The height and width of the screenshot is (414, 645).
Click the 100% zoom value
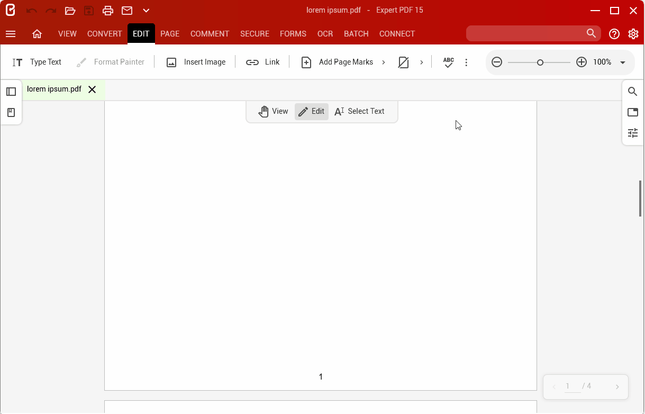[x=602, y=62]
